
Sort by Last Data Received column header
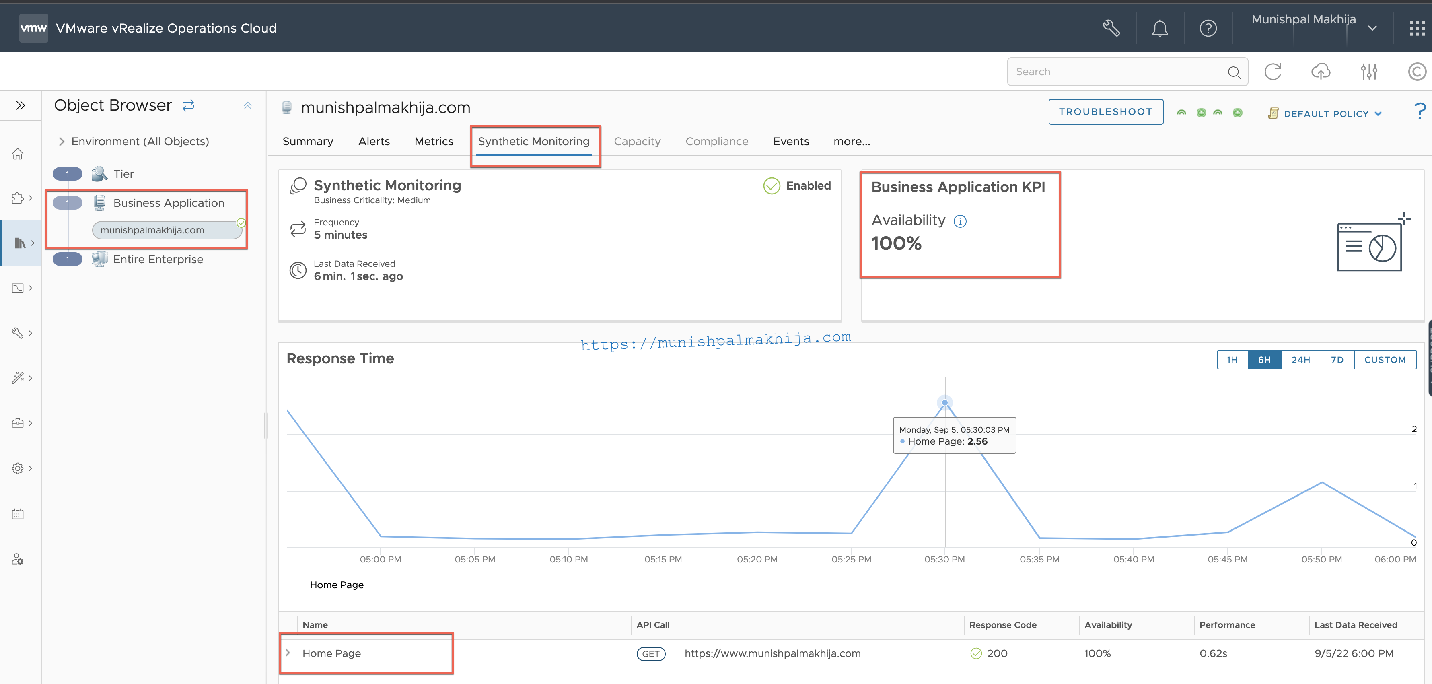[1355, 625]
